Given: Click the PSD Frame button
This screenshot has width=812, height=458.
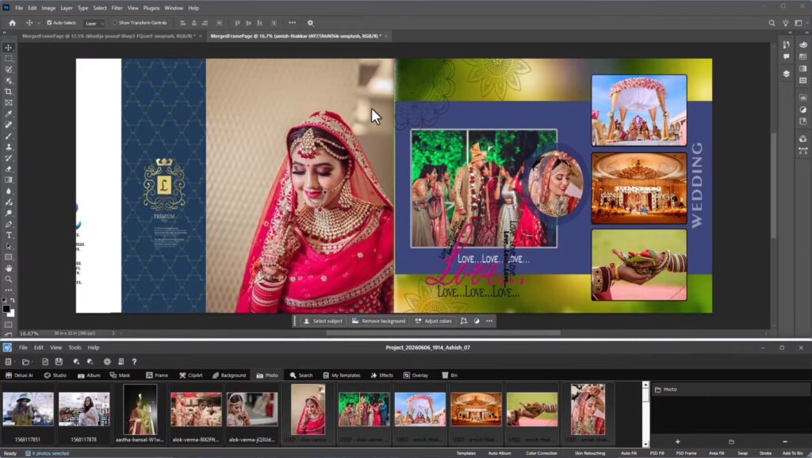Looking at the screenshot, I should pyautogui.click(x=686, y=453).
